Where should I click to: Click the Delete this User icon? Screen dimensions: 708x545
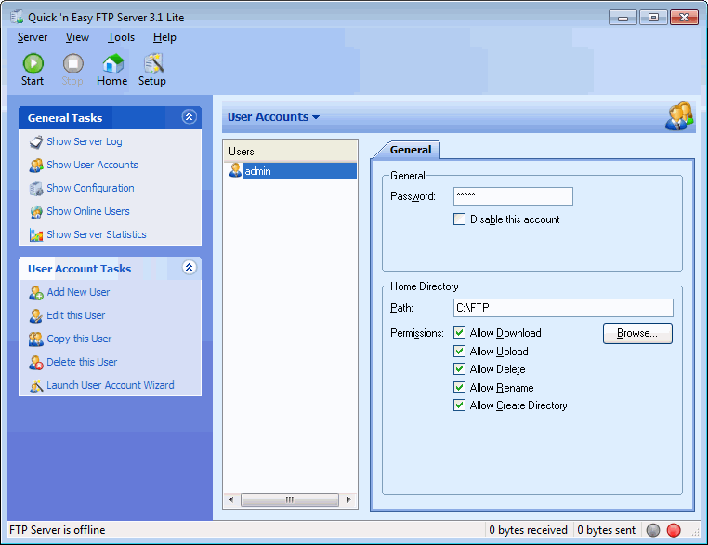tap(36, 363)
